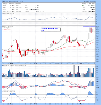This screenshot has width=101, height=105.
Task: Click the MACD 0.20 scale label
Action: (x=98, y=78)
